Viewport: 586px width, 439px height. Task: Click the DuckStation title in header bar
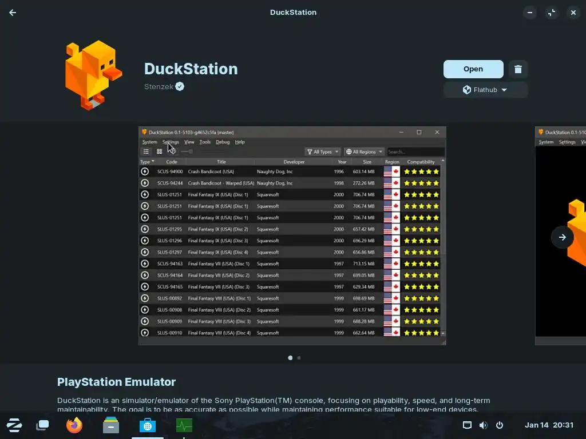[293, 13]
